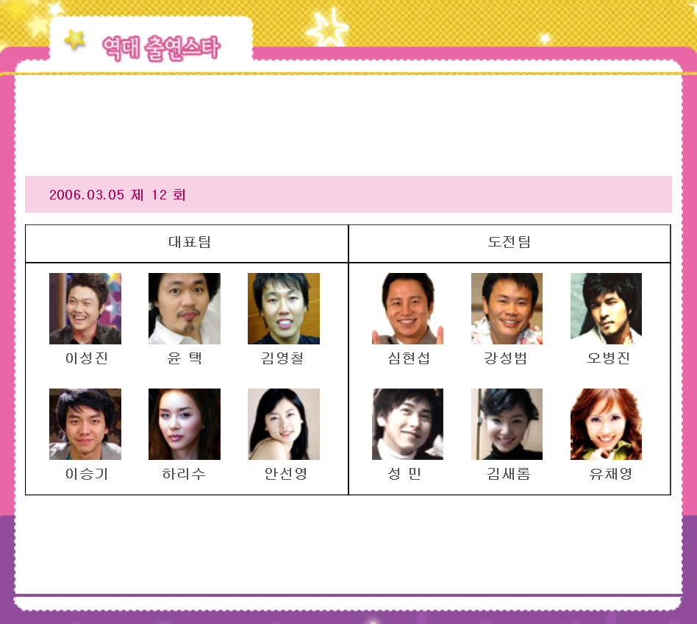The image size is (697, 624).
Task: Select the 오병진 photo
Action: pos(606,308)
